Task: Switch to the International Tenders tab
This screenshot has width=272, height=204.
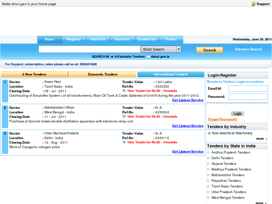Action: tap(171, 74)
